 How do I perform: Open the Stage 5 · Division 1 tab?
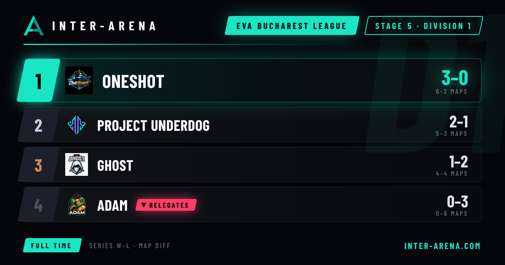tap(423, 26)
